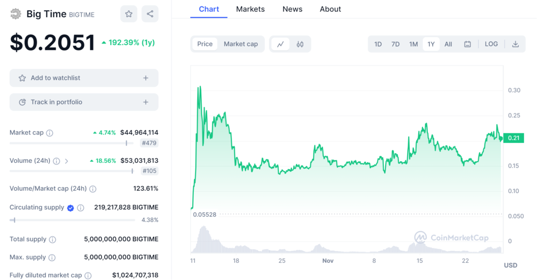Image resolution: width=537 pixels, height=280 pixels.
Task: Click the star favorite icon
Action: point(129,14)
